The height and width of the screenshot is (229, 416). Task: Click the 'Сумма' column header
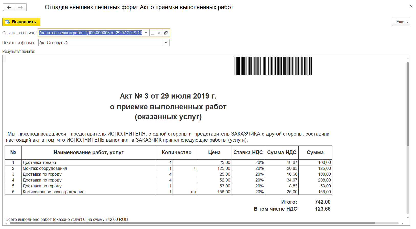point(315,152)
